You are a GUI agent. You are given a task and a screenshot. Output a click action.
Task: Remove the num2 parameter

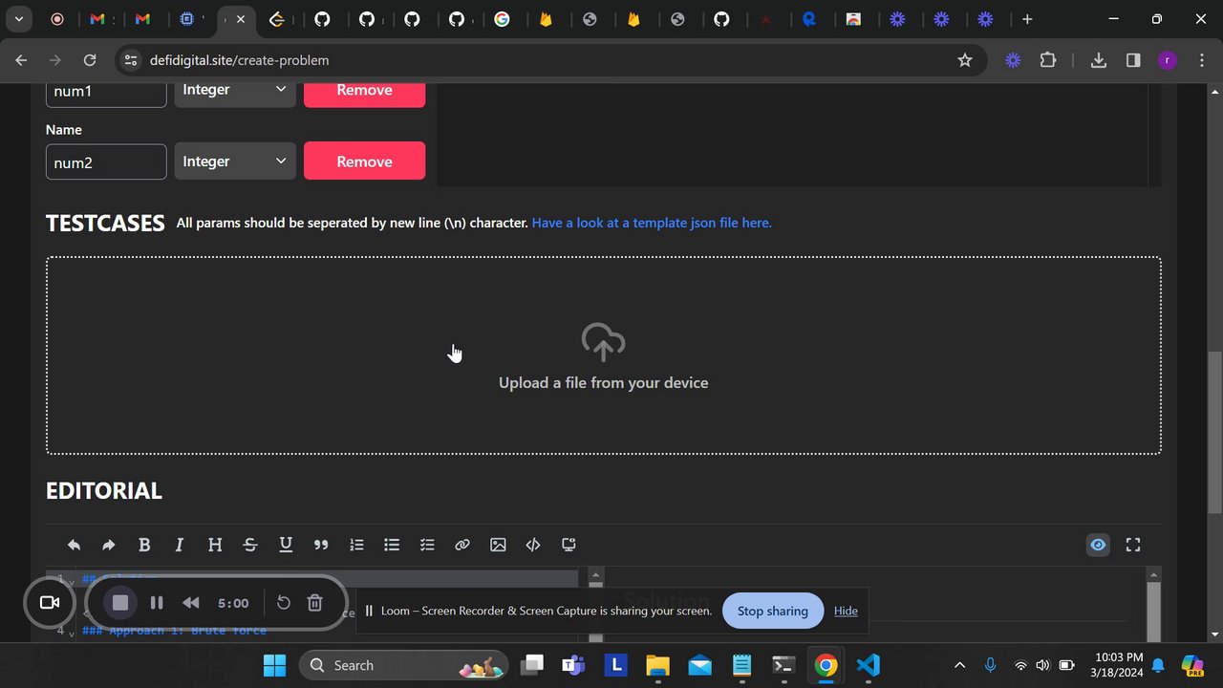(364, 161)
